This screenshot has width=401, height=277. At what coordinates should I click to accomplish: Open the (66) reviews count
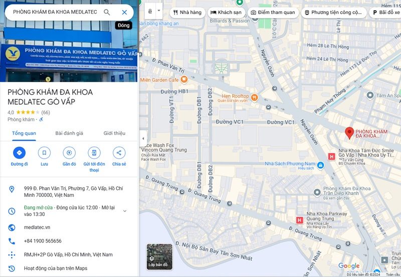click(x=46, y=112)
